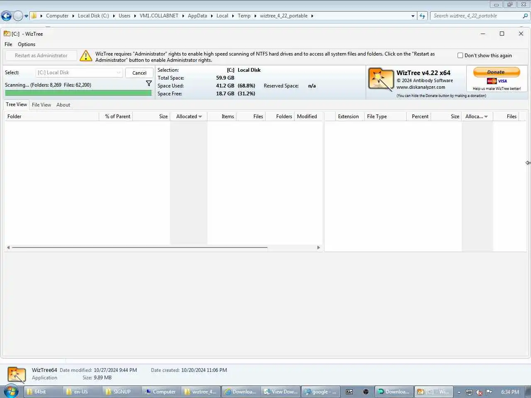
Task: Expand breadcrumb arrow after Local Disk (C:)
Action: tap(114, 16)
